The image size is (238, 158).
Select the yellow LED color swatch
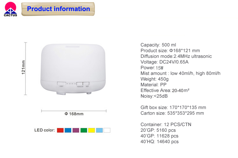[91, 130]
